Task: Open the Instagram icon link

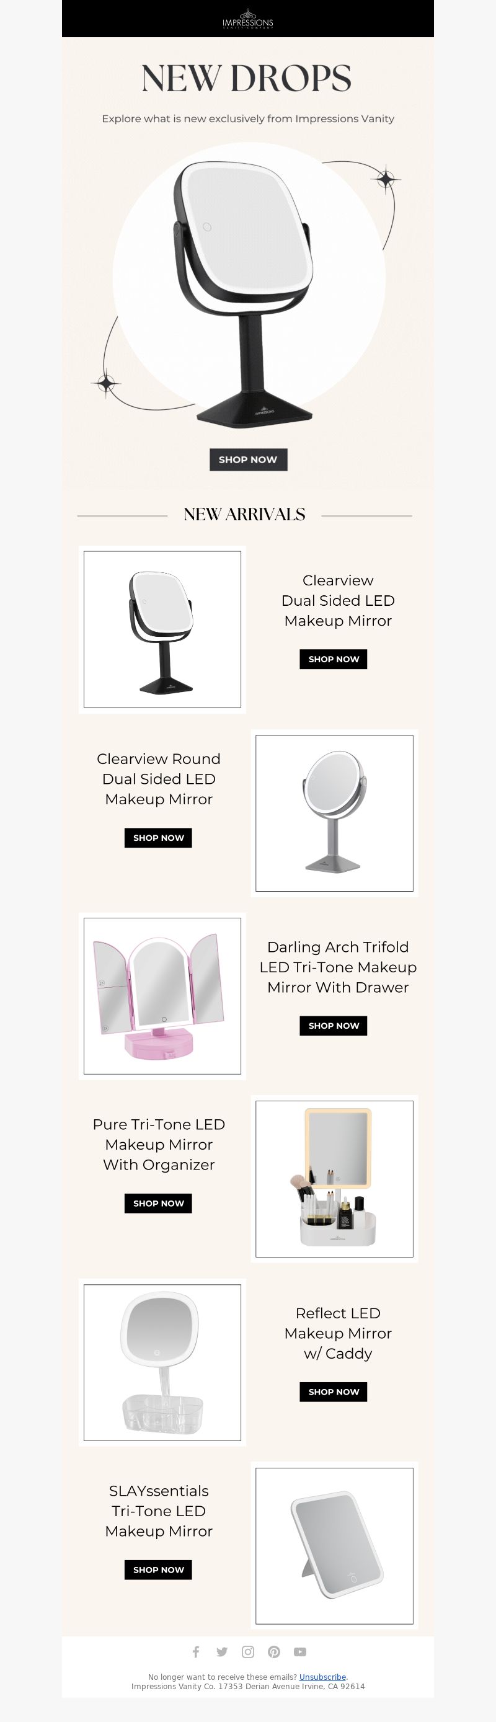Action: (x=248, y=1652)
